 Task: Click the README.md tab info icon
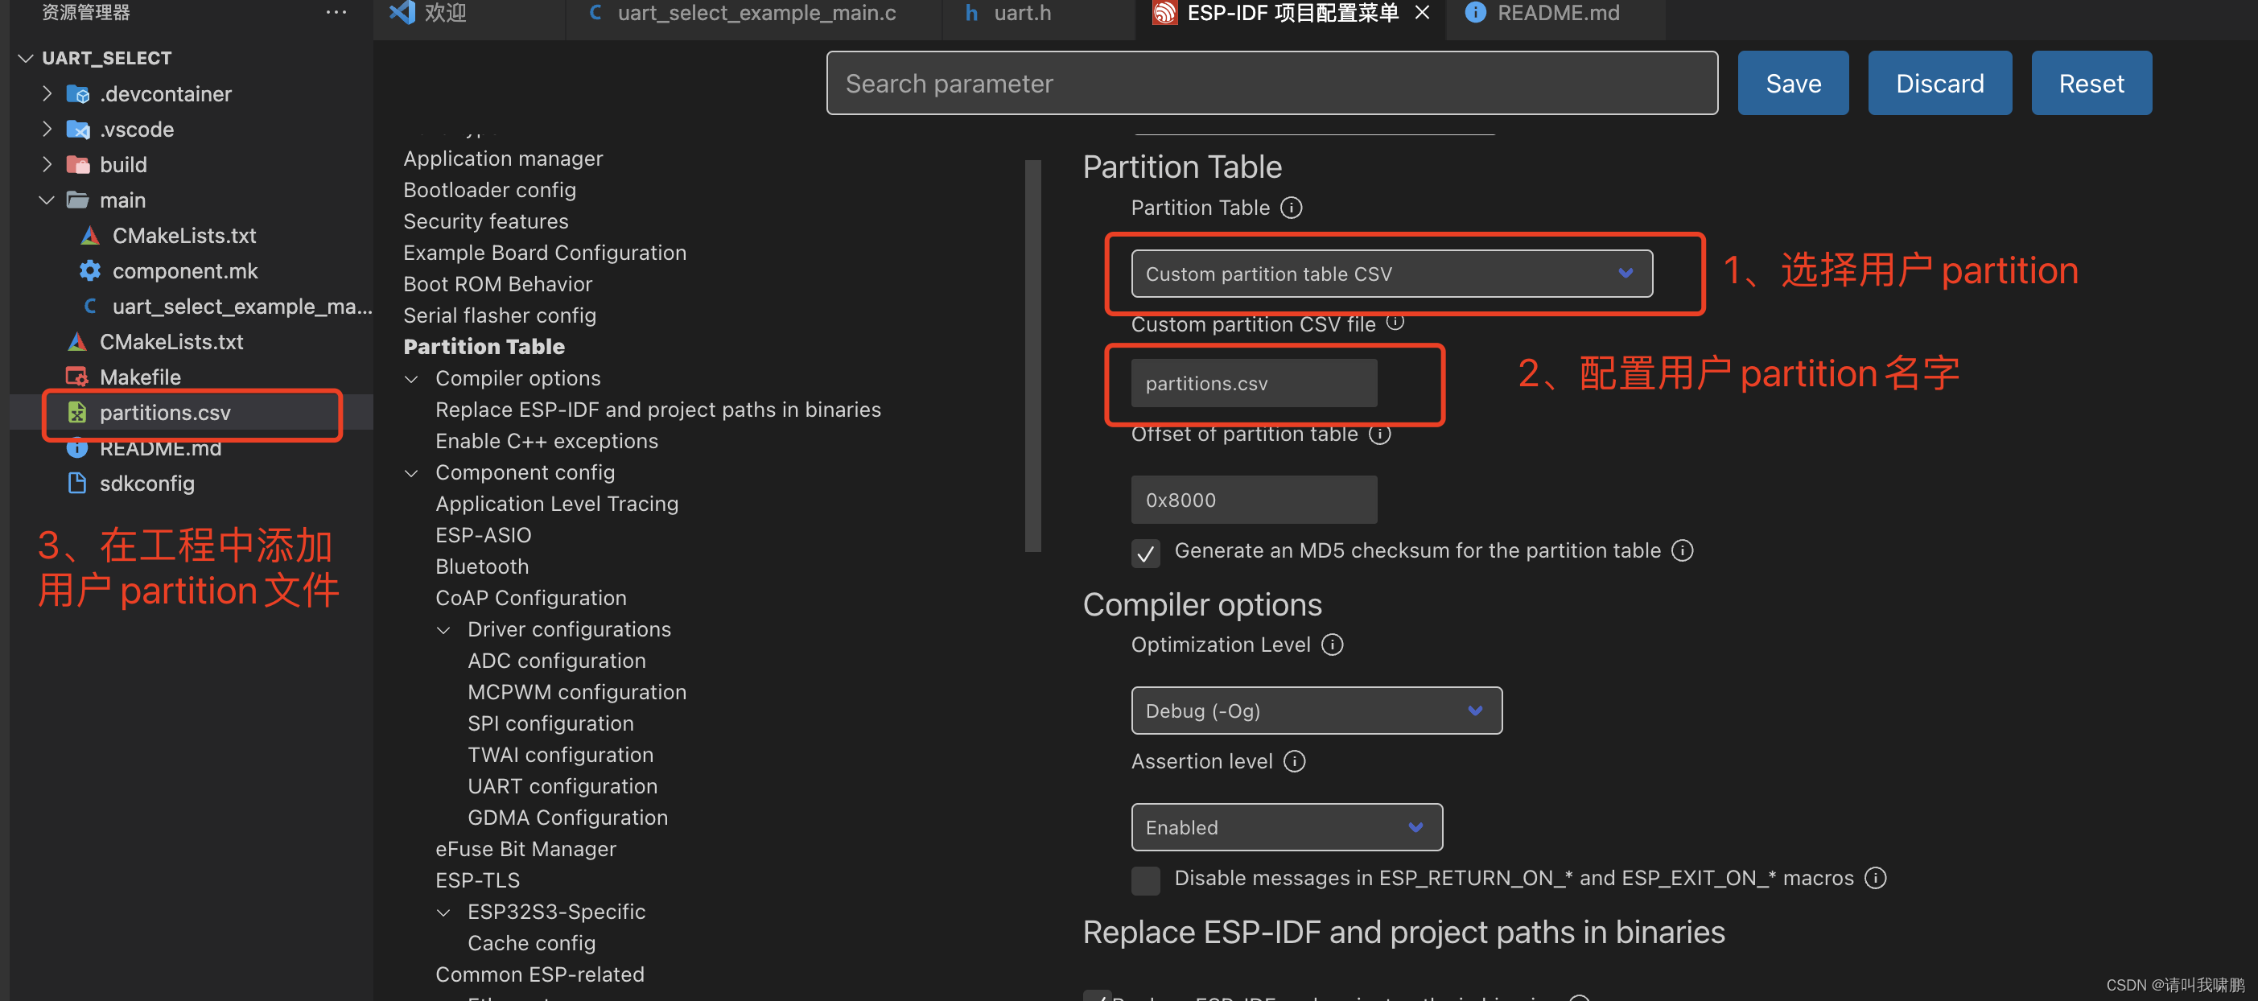1475,12
